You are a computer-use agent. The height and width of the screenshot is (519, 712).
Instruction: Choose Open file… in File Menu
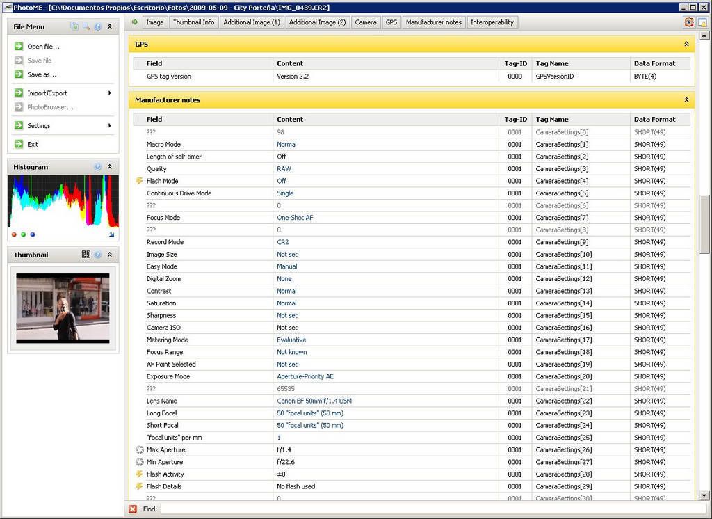pyautogui.click(x=43, y=47)
